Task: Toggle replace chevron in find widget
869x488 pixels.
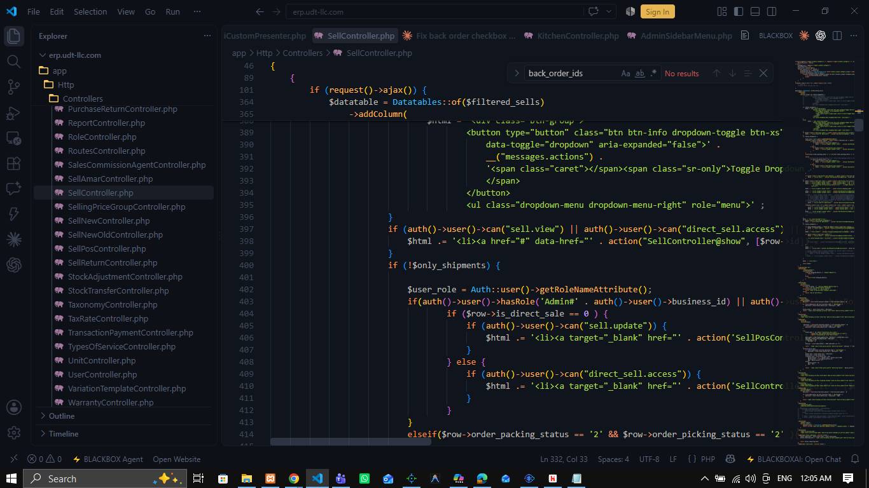Action: pyautogui.click(x=517, y=73)
